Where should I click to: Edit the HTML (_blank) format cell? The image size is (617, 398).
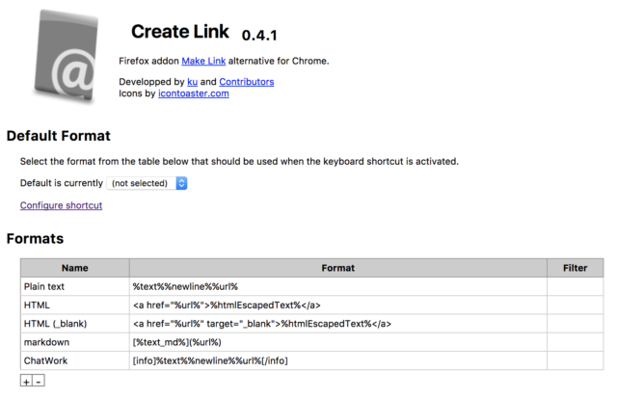(338, 324)
